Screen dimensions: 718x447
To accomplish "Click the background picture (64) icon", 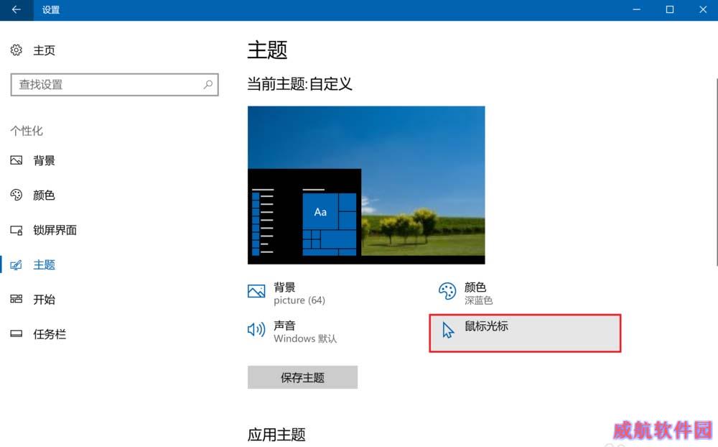I will [x=256, y=291].
